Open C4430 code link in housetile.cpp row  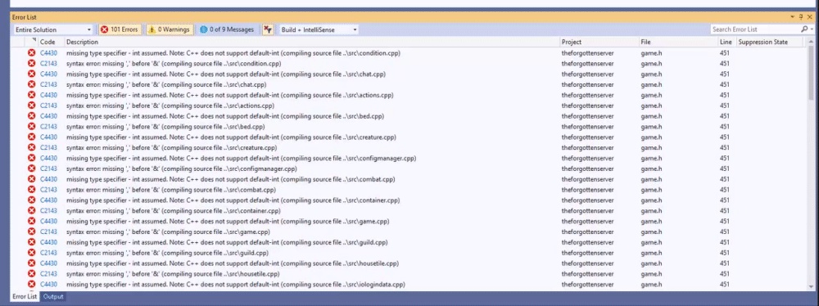coord(48,263)
